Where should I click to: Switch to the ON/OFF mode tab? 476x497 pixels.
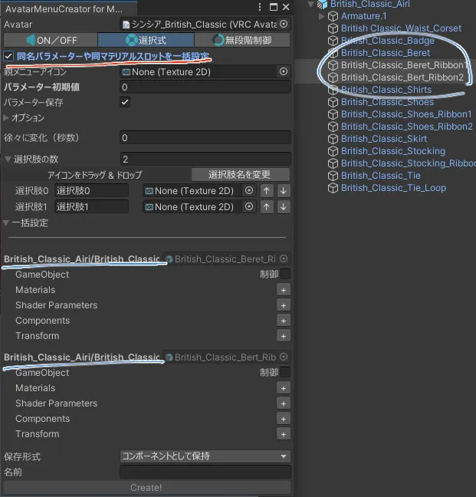tap(51, 40)
